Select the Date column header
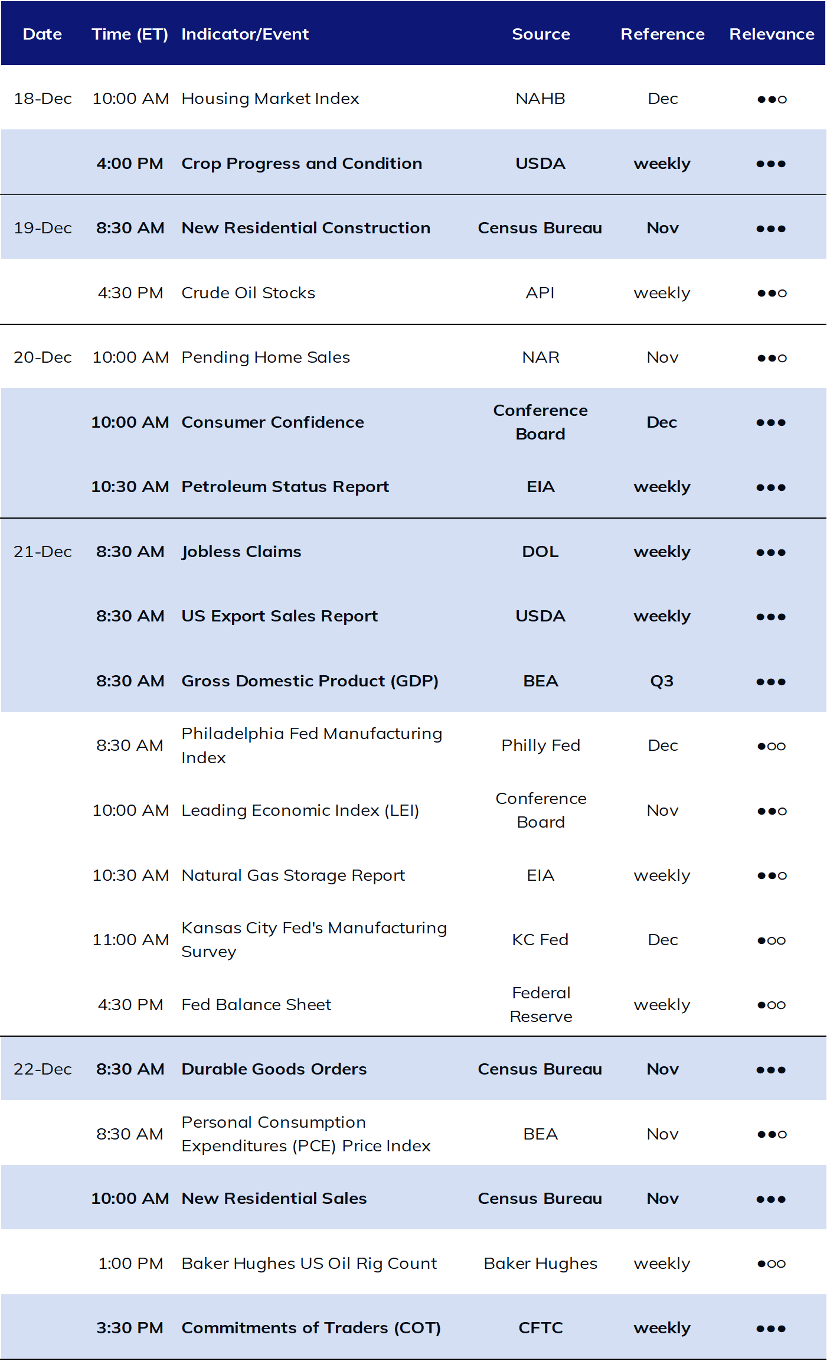Image resolution: width=827 pixels, height=1364 pixels. click(x=43, y=34)
